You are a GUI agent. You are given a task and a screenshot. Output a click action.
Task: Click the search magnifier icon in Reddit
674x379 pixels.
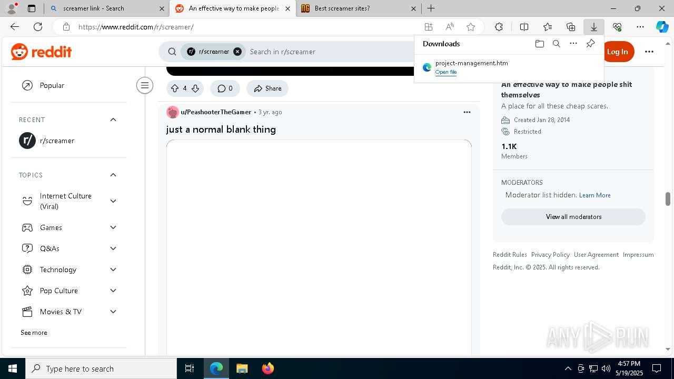tap(172, 52)
